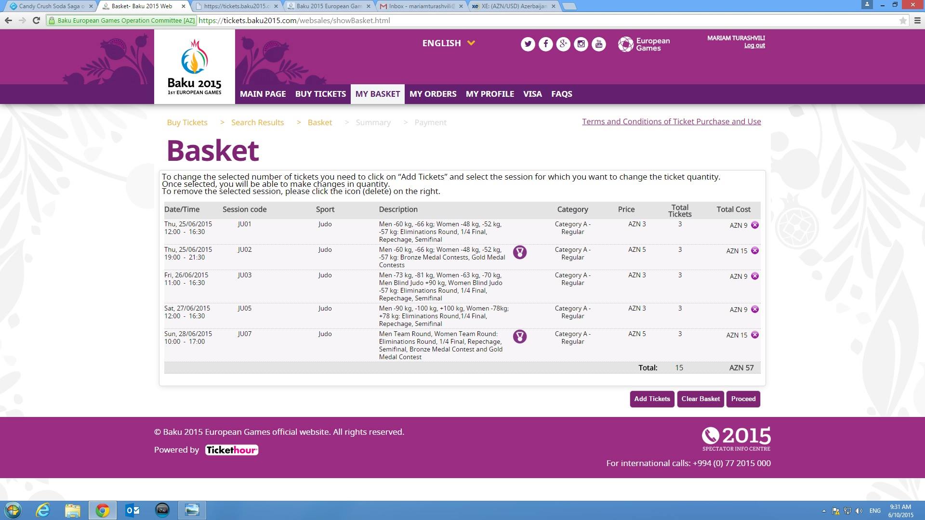
Task: Delete the JU01 session from basket
Action: (755, 225)
